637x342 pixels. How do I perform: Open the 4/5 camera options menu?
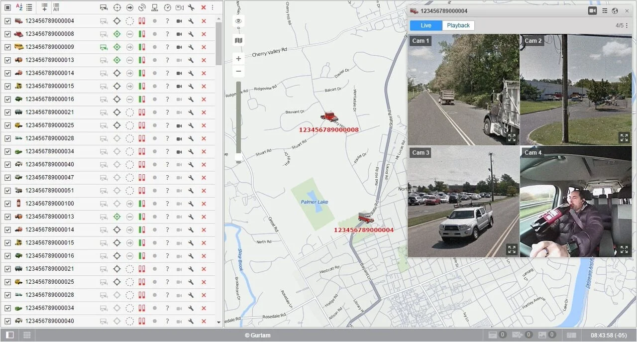pos(627,25)
